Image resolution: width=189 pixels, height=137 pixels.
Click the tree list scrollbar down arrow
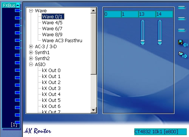pos(94,110)
